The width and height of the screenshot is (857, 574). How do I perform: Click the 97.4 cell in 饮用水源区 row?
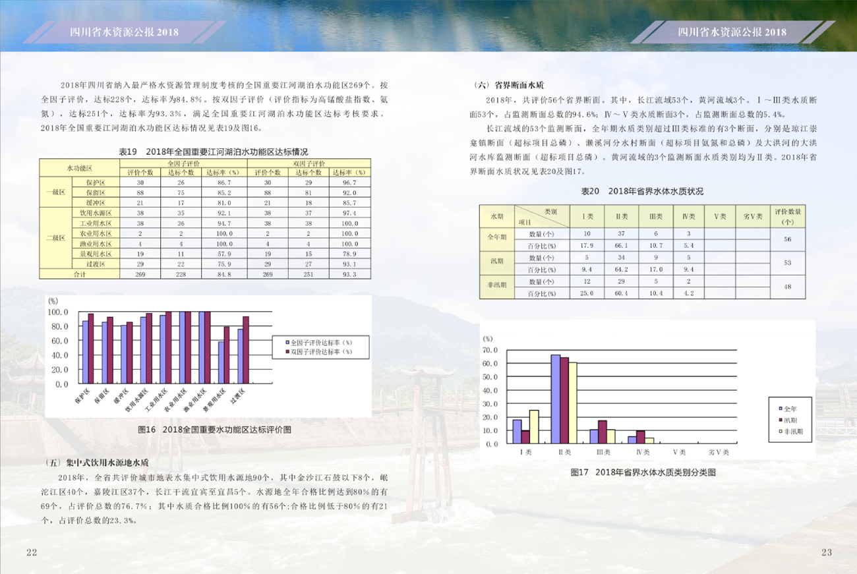[350, 213]
